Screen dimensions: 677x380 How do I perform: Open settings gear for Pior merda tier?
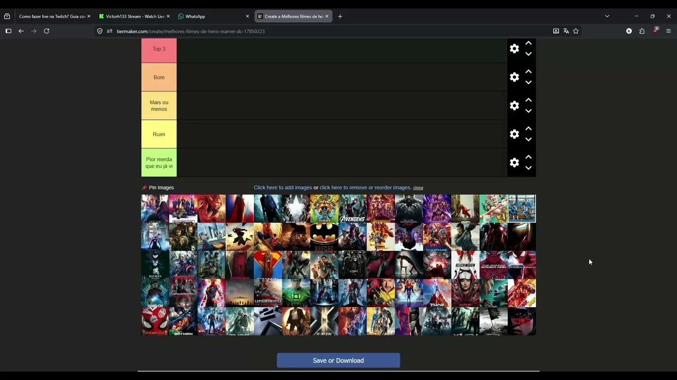click(x=514, y=163)
